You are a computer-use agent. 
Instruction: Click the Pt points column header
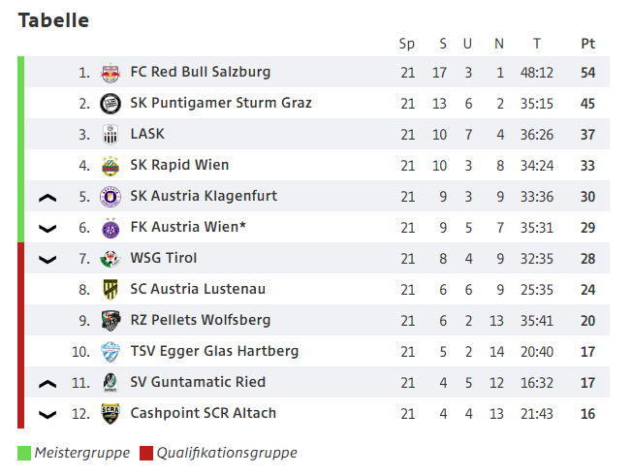(x=587, y=44)
